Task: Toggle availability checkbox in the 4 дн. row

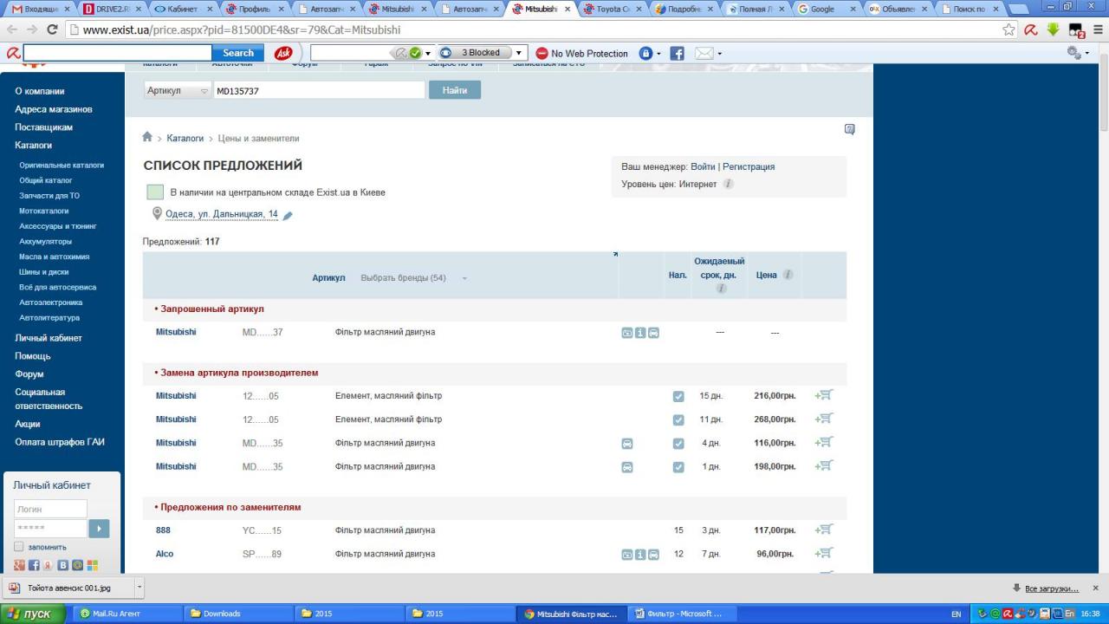Action: tap(678, 443)
